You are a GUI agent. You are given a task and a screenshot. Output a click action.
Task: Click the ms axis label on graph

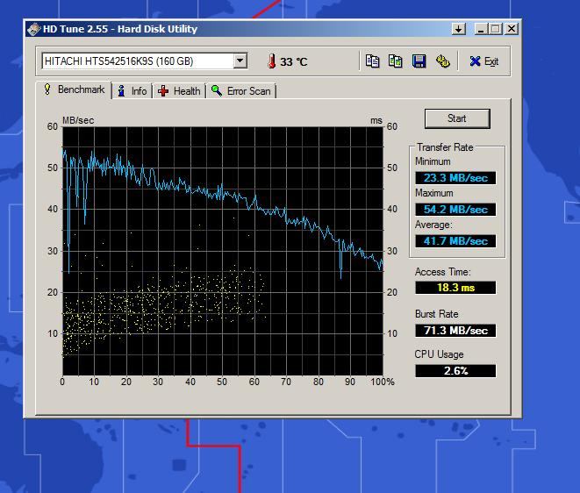click(x=376, y=120)
